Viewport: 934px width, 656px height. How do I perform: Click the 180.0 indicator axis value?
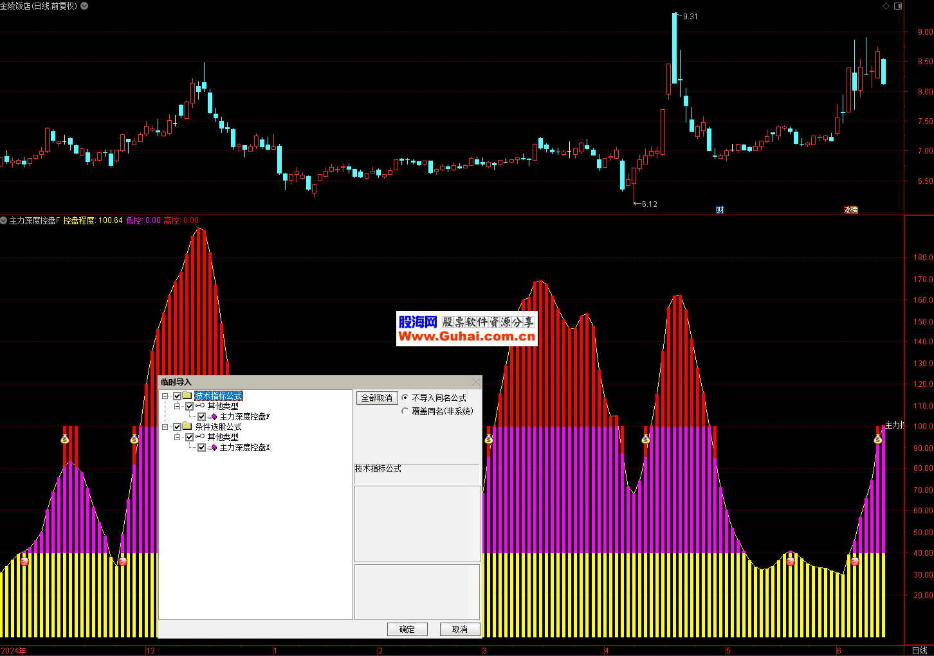pyautogui.click(x=923, y=258)
